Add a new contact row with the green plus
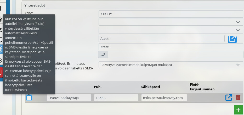The height and width of the screenshot is (115, 244). [x=238, y=110]
